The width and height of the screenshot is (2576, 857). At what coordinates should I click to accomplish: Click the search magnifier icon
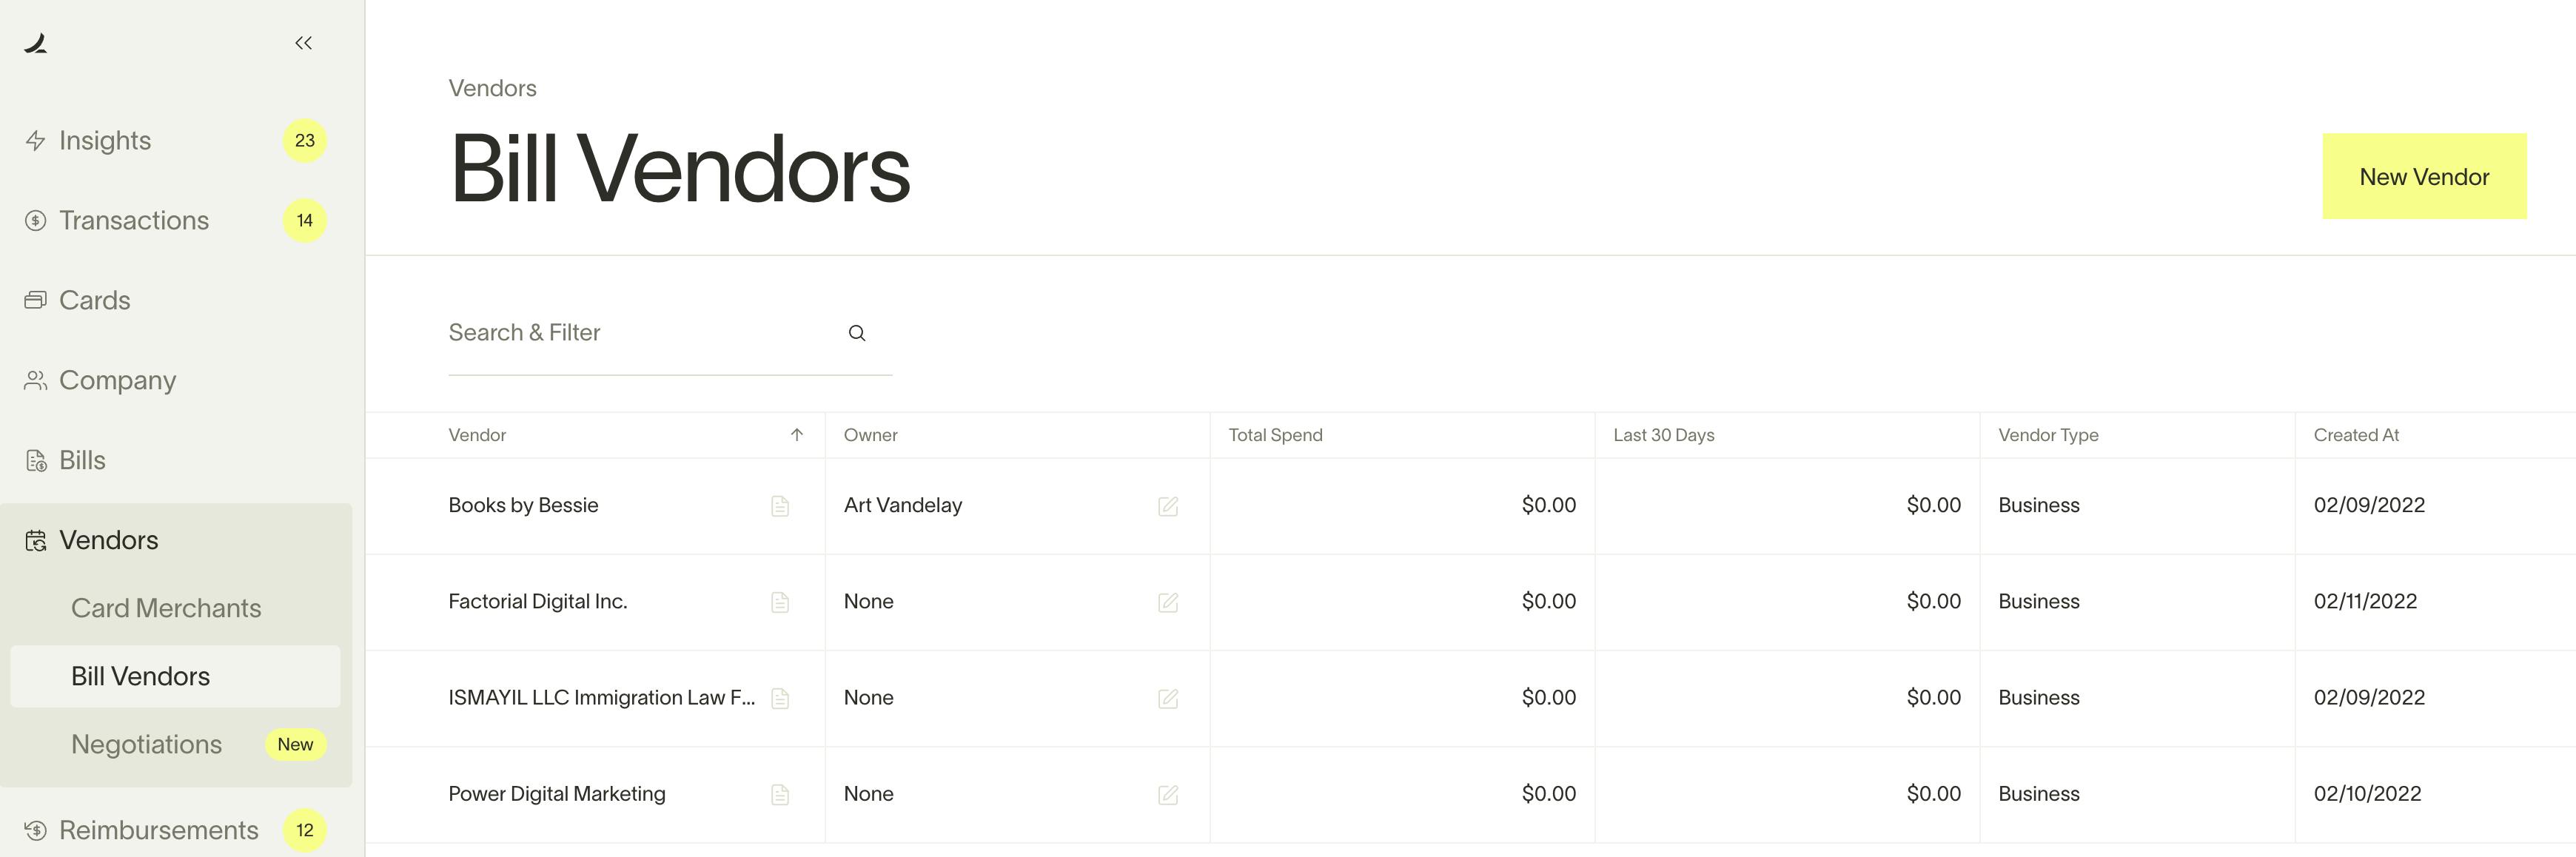click(x=857, y=333)
